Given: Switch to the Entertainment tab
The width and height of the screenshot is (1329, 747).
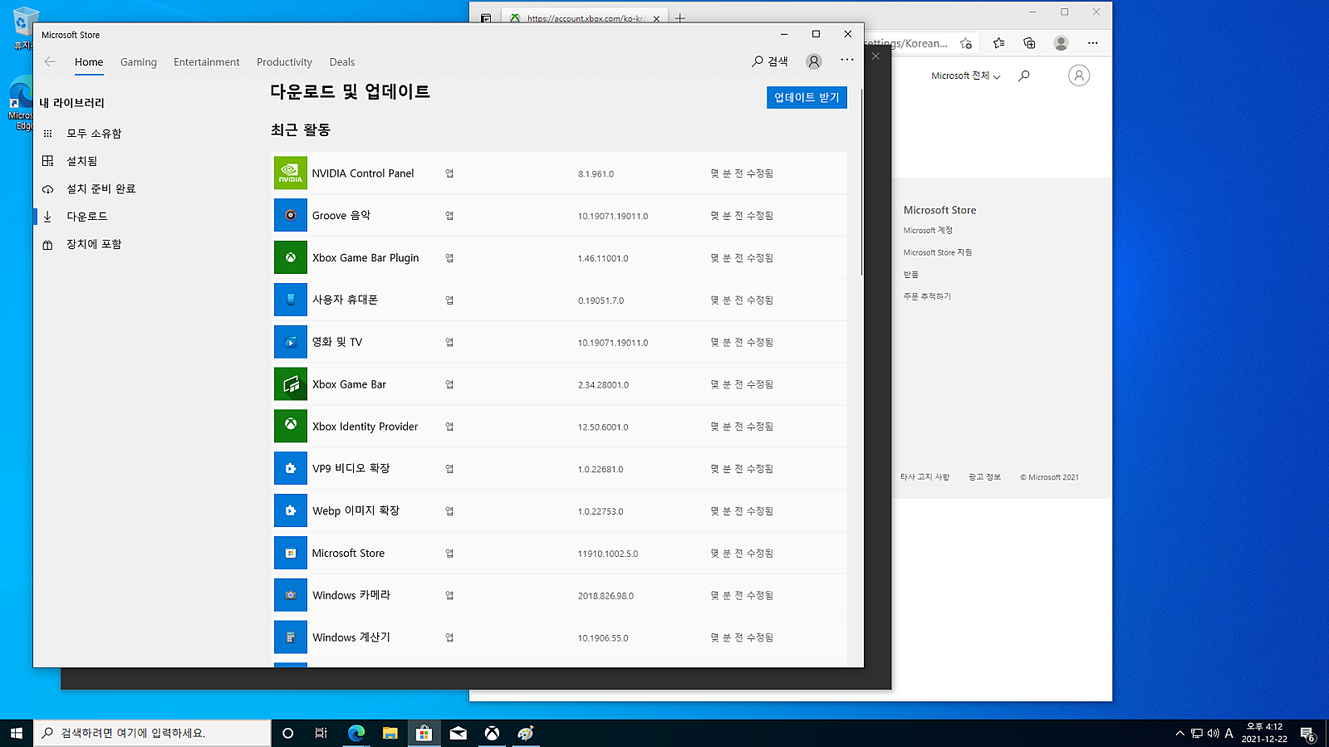Looking at the screenshot, I should 207,62.
